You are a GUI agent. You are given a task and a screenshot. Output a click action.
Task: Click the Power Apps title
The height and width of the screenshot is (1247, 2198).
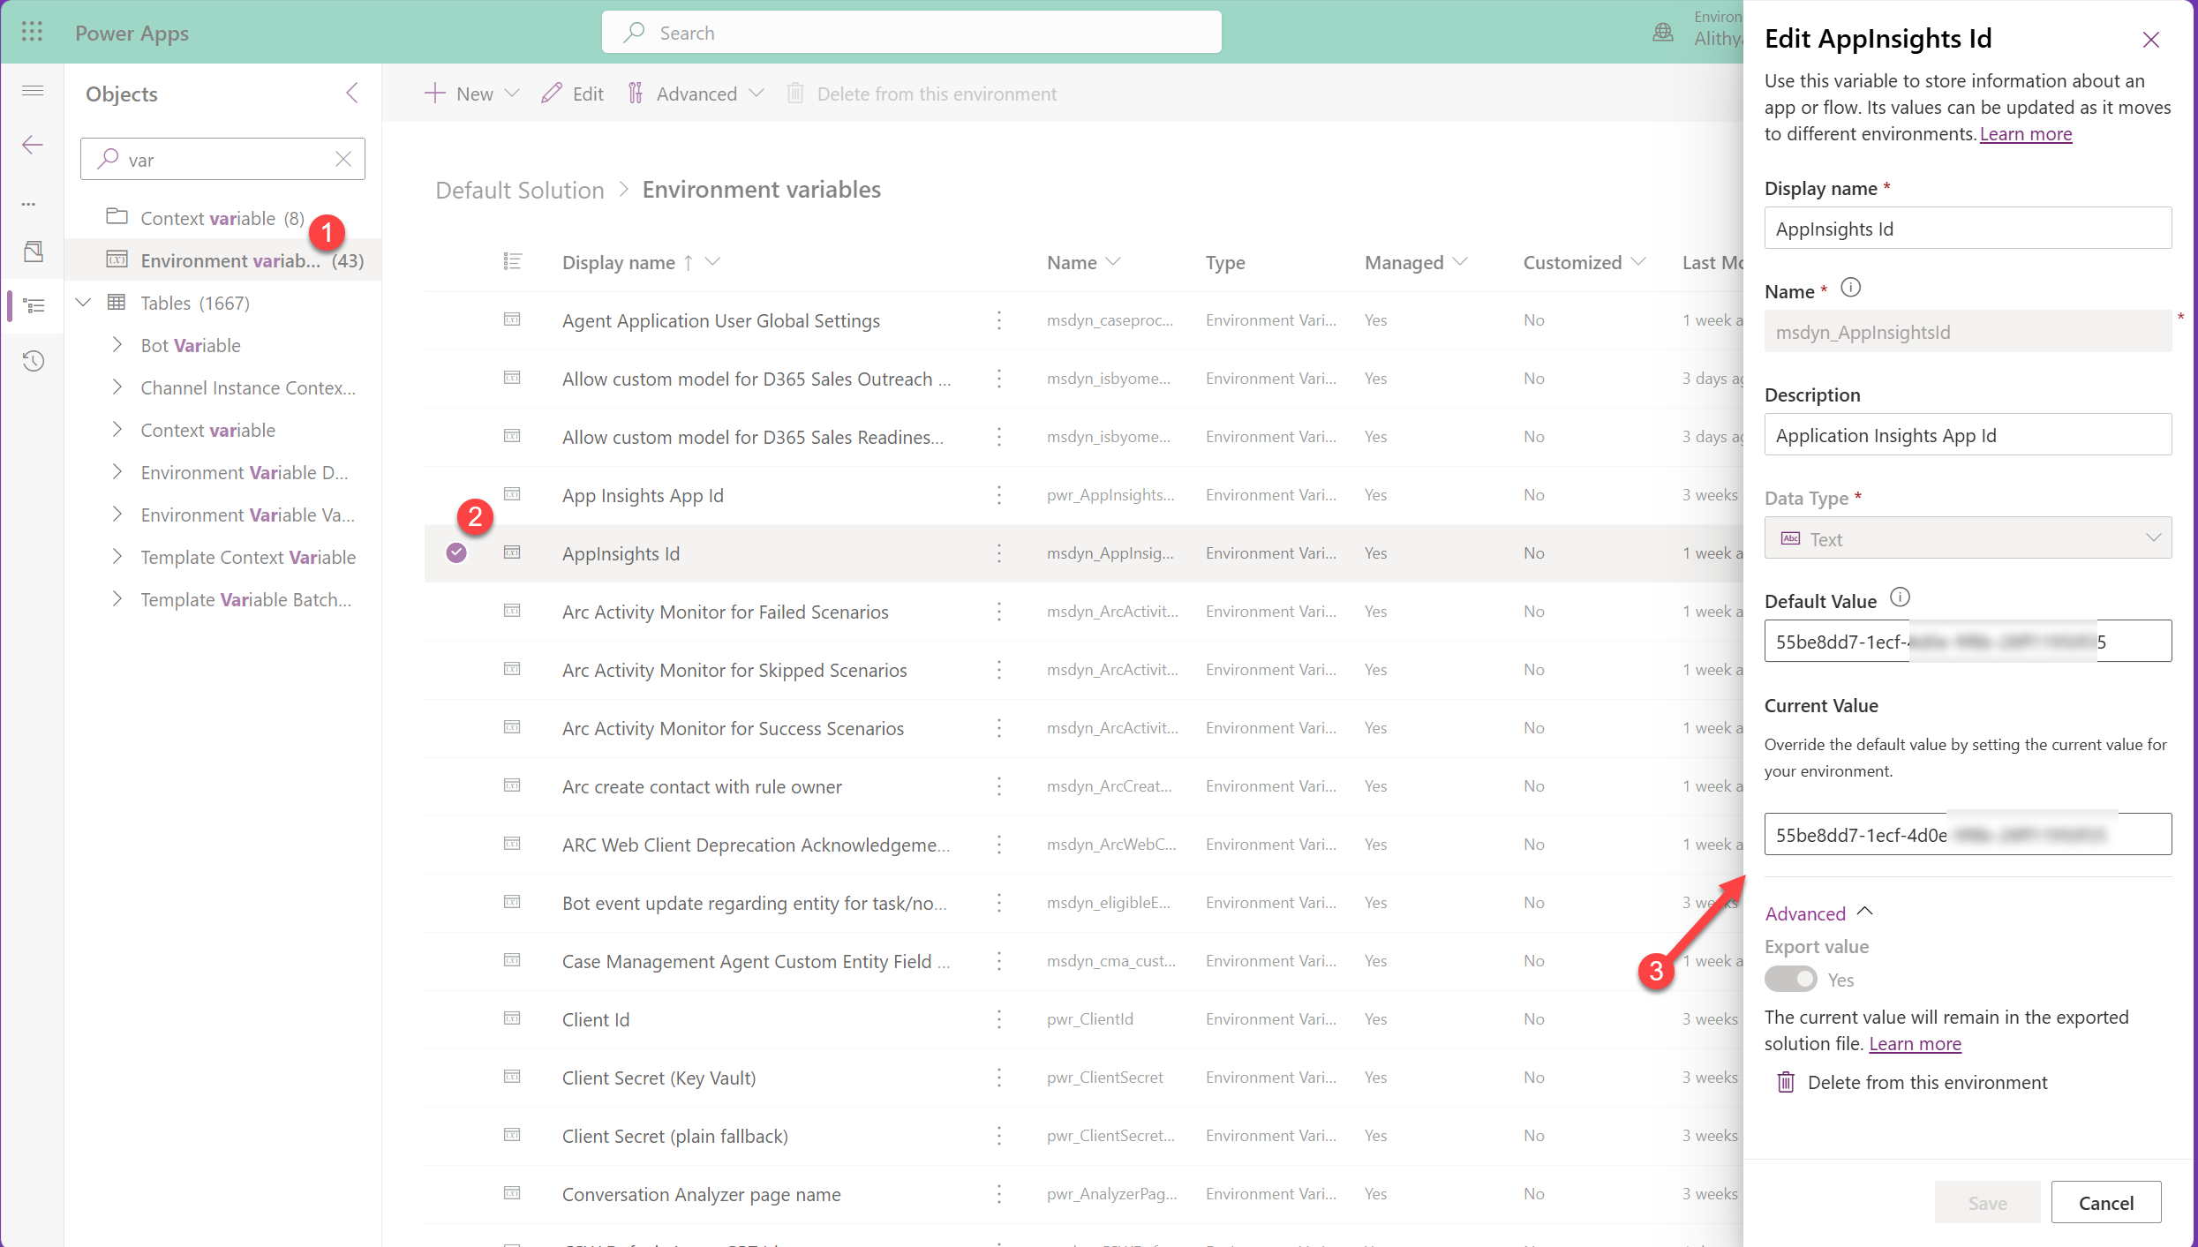coord(132,33)
